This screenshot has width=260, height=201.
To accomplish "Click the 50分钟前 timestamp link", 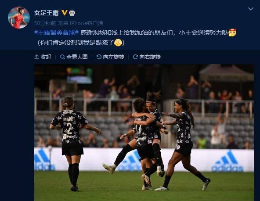I will [45, 23].
